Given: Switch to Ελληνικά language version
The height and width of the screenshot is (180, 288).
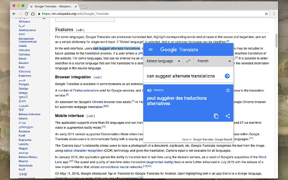Looking at the screenshot, I should [x=25, y=72].
